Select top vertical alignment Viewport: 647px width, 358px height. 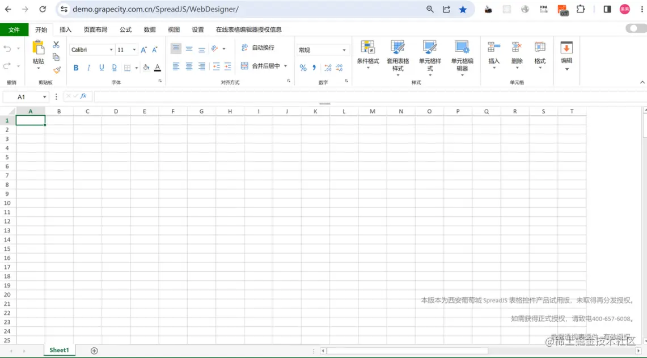[x=176, y=48]
